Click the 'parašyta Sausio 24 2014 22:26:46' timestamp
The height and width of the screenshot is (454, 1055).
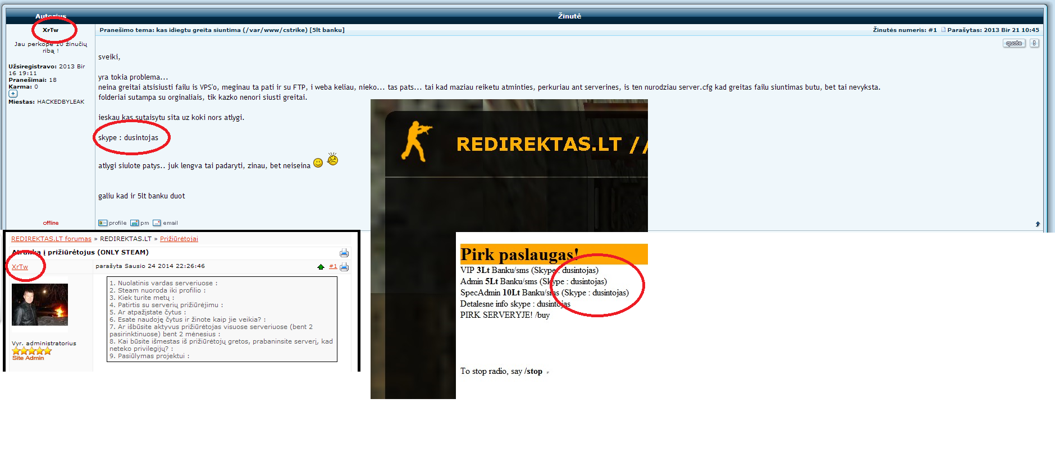(x=150, y=266)
